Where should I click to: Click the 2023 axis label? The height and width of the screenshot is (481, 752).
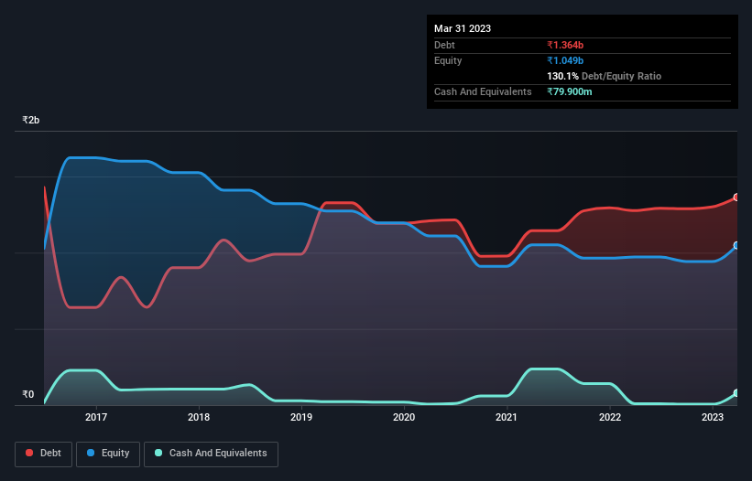coord(713,417)
